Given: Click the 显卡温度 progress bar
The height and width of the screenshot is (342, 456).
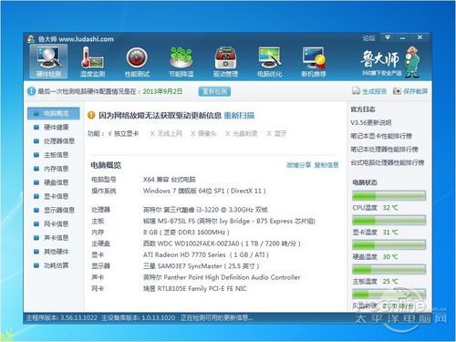Looking at the screenshot, I should tap(389, 221).
